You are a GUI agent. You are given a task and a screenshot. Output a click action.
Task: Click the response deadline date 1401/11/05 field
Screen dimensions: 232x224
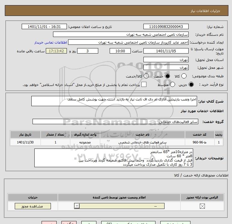click(x=166, y=51)
